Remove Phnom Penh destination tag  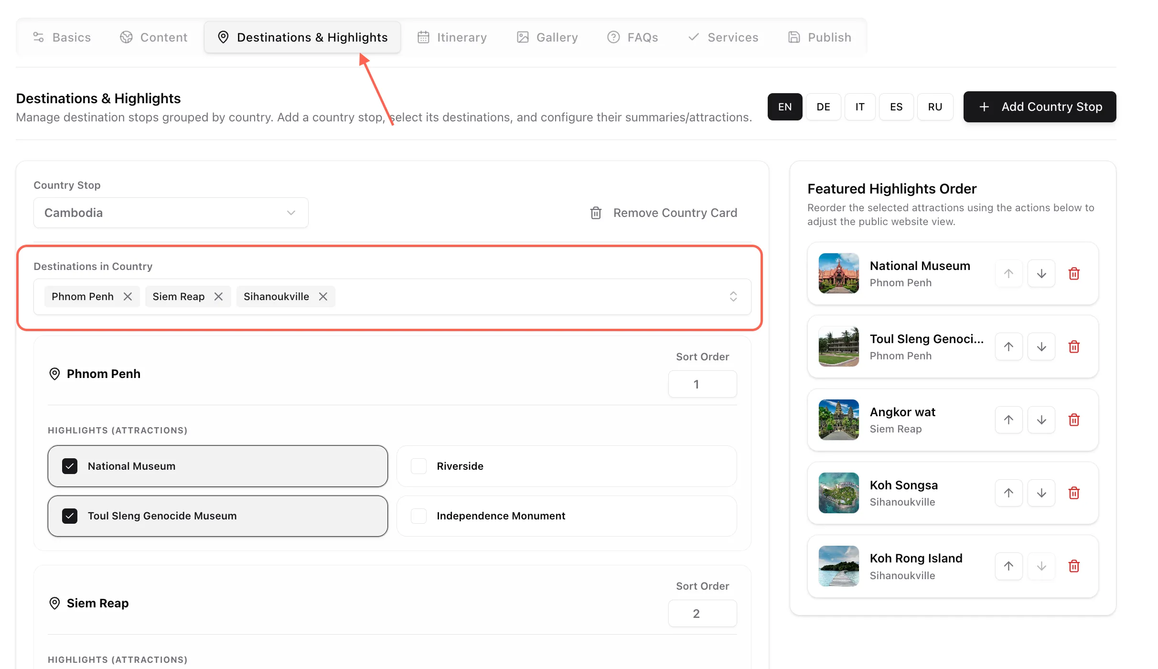pos(128,296)
